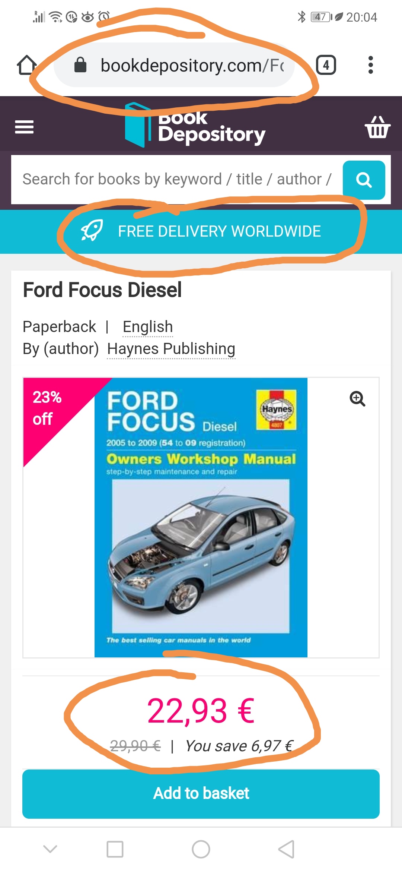Open the English language link
This screenshot has width=402, height=872.
click(x=148, y=327)
